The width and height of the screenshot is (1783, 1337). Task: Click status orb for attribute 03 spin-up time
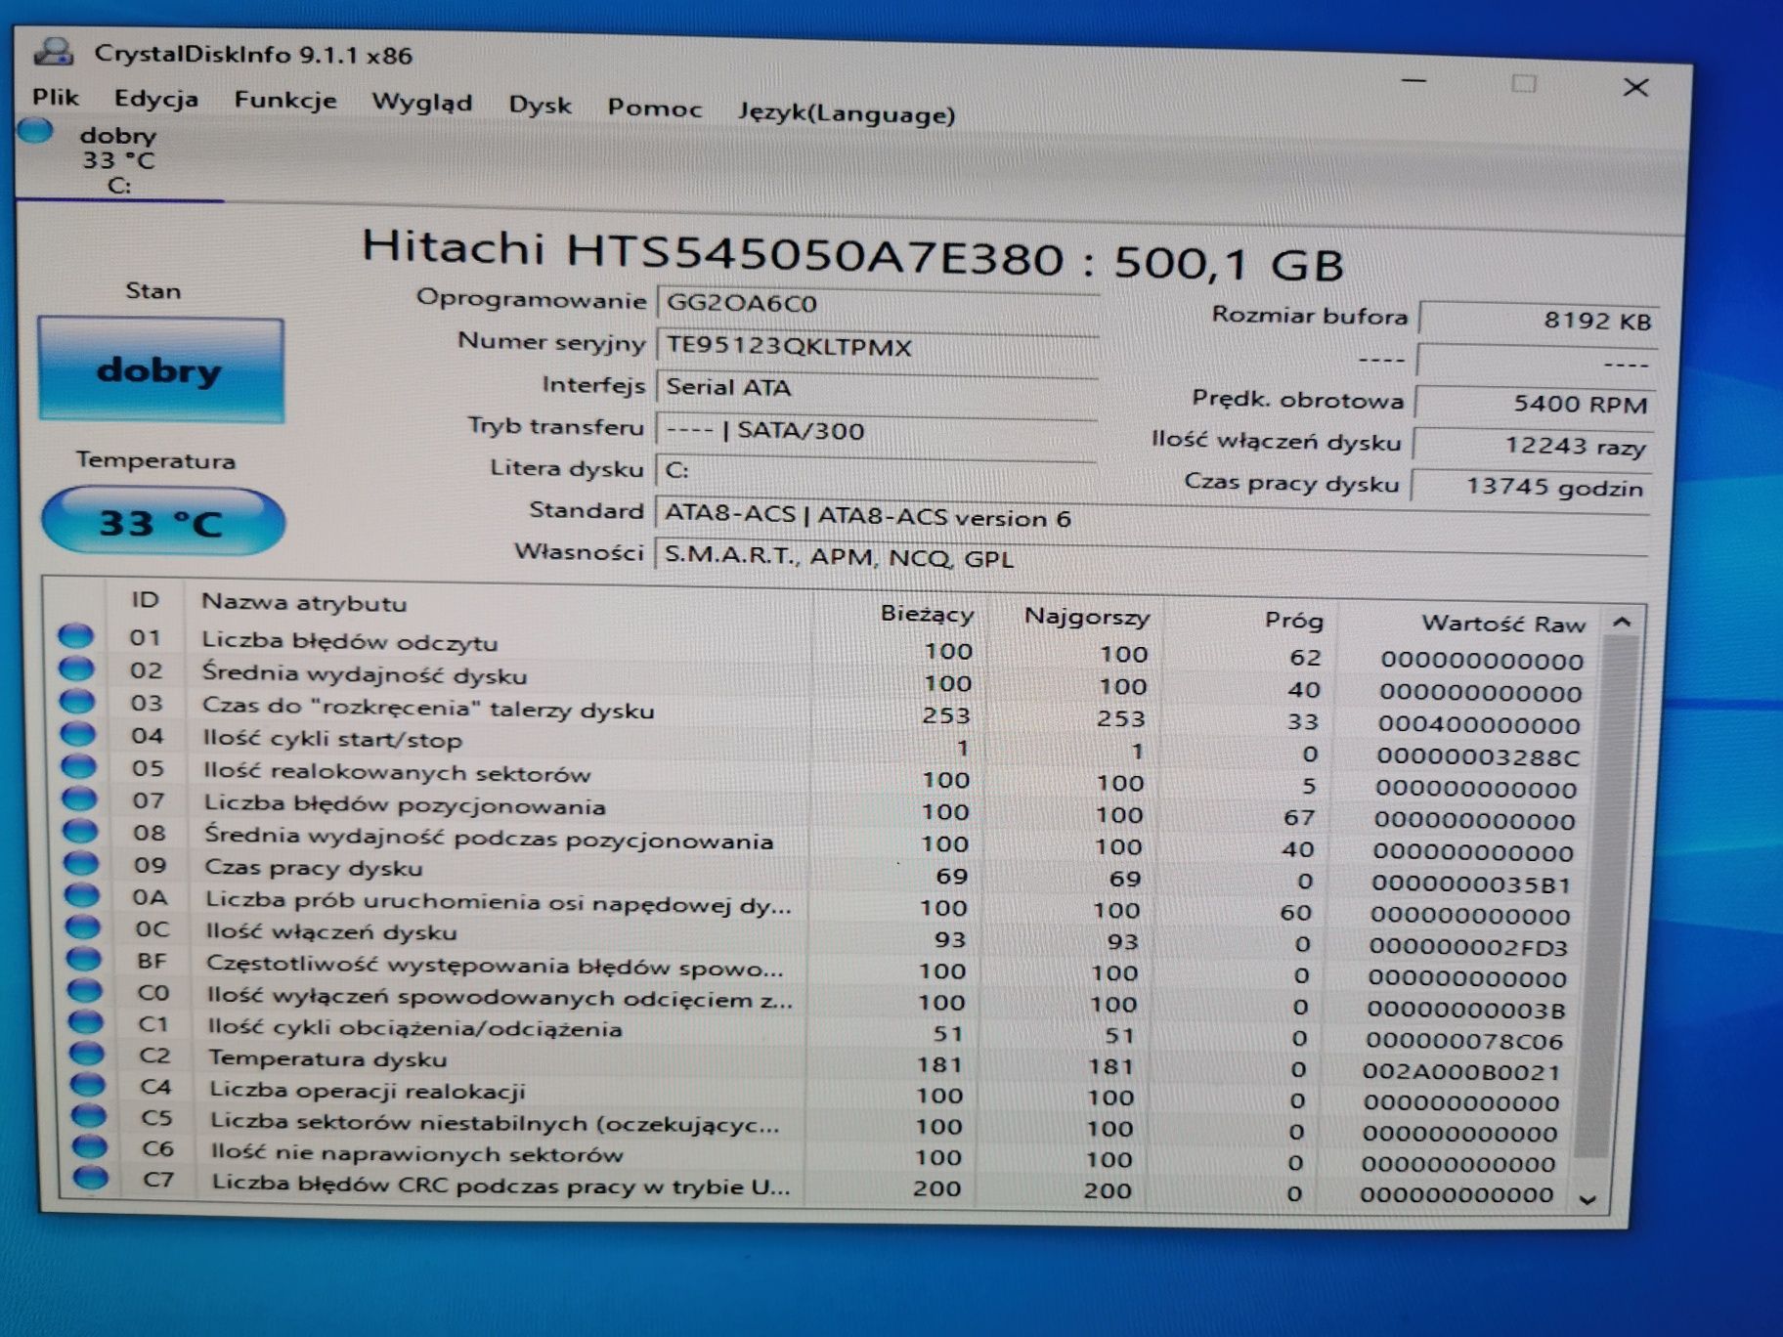click(77, 702)
